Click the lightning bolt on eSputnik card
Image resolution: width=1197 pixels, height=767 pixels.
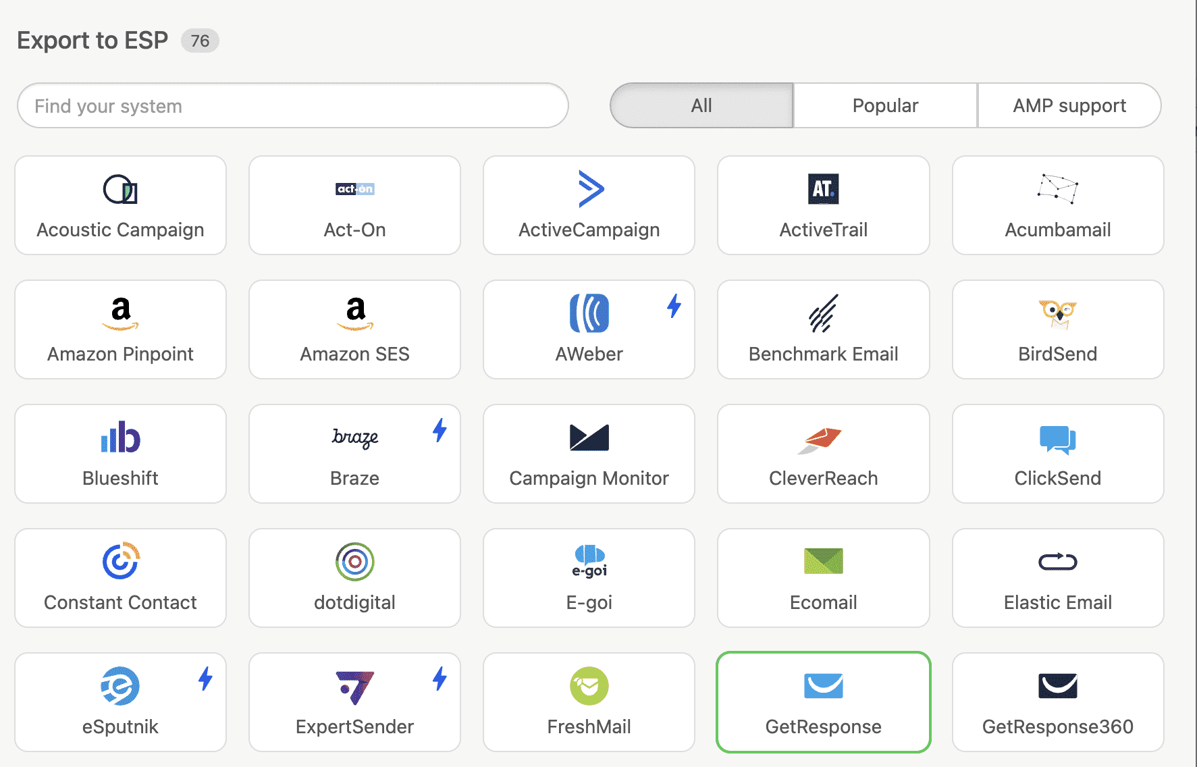(205, 679)
